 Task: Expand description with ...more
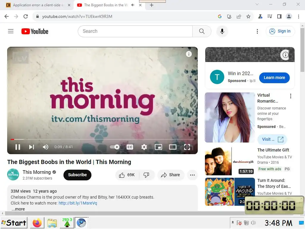point(18,209)
